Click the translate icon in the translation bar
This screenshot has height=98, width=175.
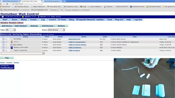[x=2, y=10]
